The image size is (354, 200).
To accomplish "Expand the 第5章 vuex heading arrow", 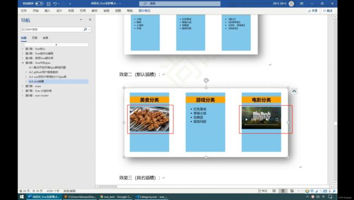I will 22,86.
